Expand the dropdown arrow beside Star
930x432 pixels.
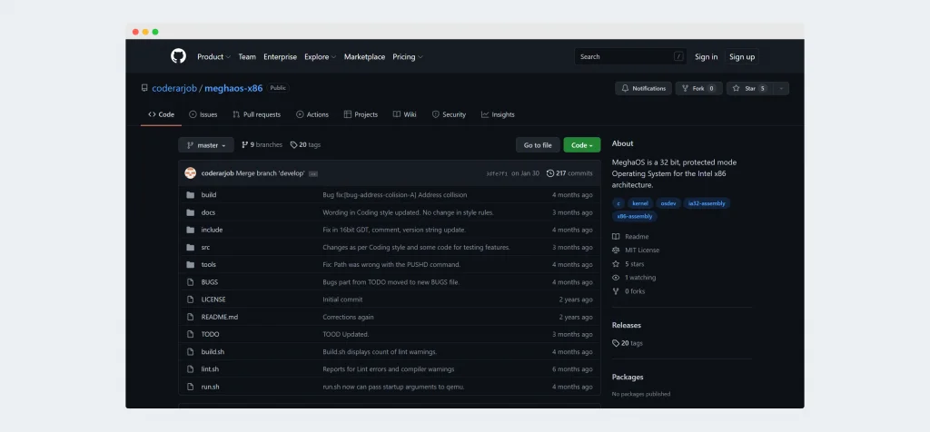(x=781, y=88)
